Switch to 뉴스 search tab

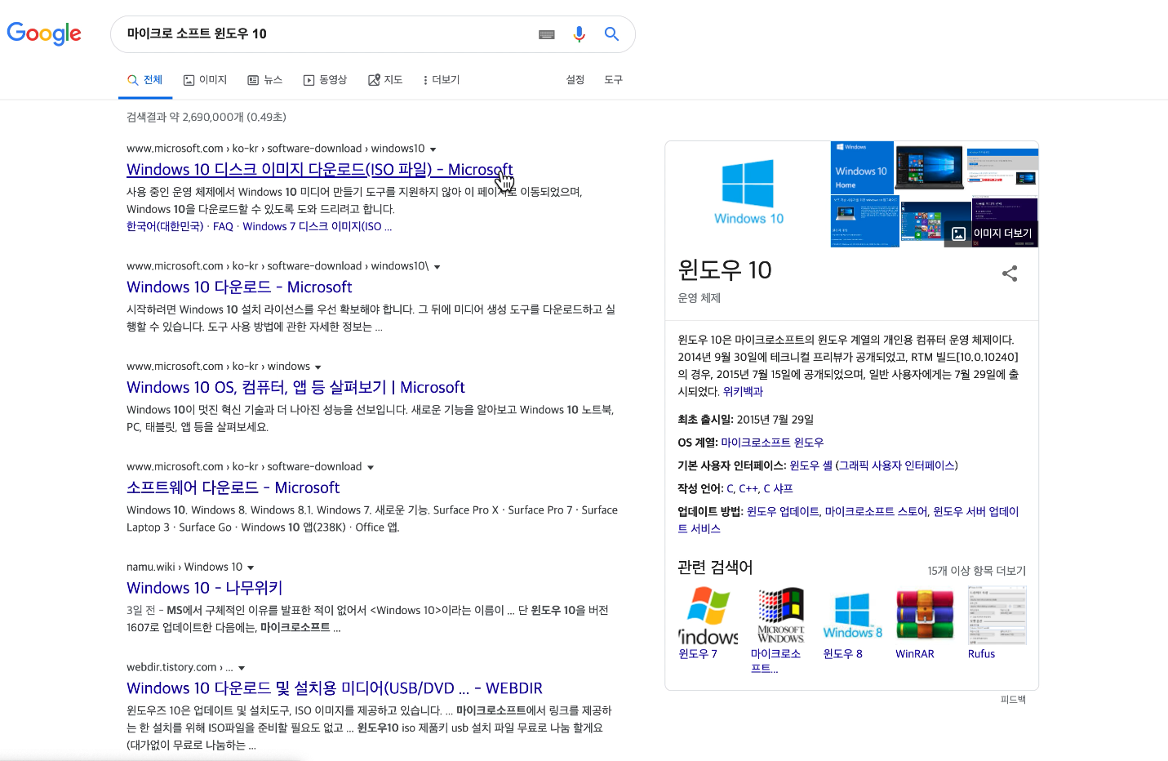[x=264, y=80]
